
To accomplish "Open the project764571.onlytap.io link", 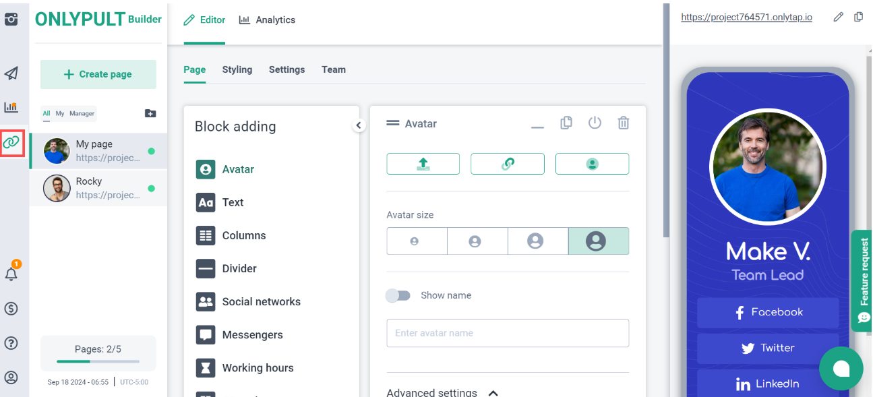I will tap(746, 18).
